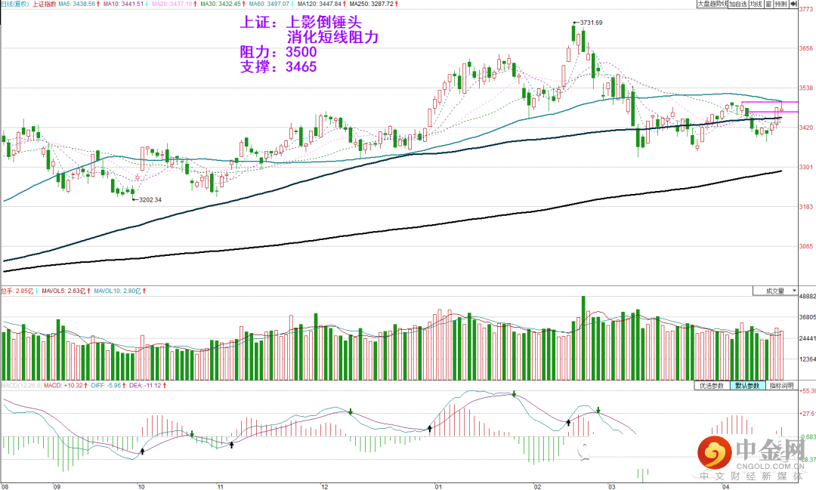Image resolution: width=816 pixels, height=490 pixels.
Task: Click the MA120: 3447.84 value
Action: click(x=320, y=4)
